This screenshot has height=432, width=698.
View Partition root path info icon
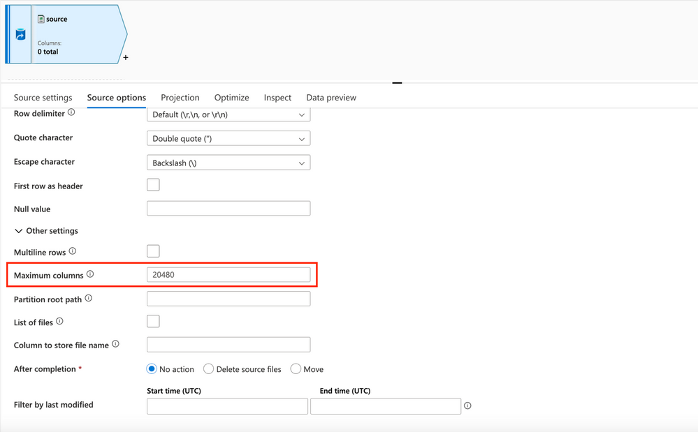pyautogui.click(x=89, y=298)
